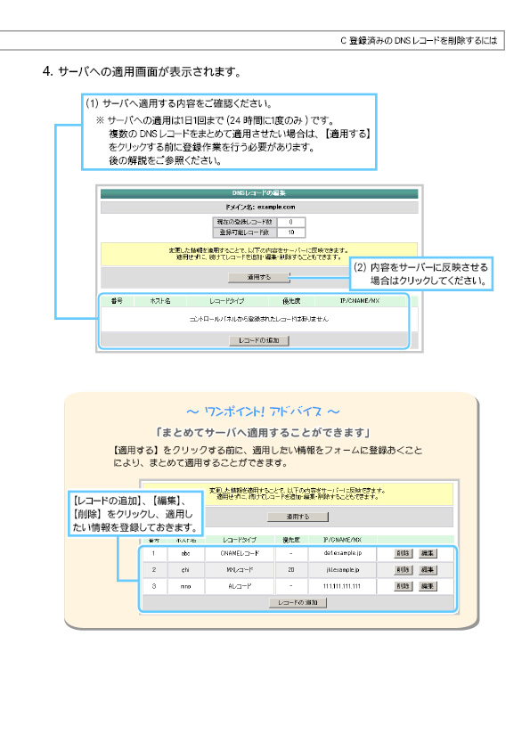This screenshot has height=750, width=530.
Task: Select the CNAMEレコード cell in row 1
Action: (240, 553)
